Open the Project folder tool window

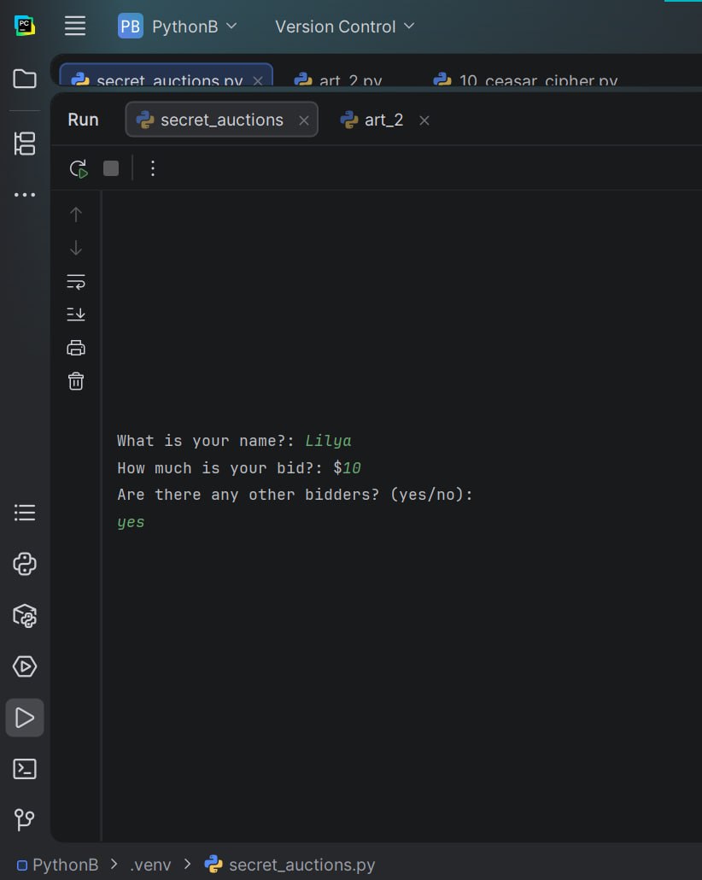click(25, 79)
